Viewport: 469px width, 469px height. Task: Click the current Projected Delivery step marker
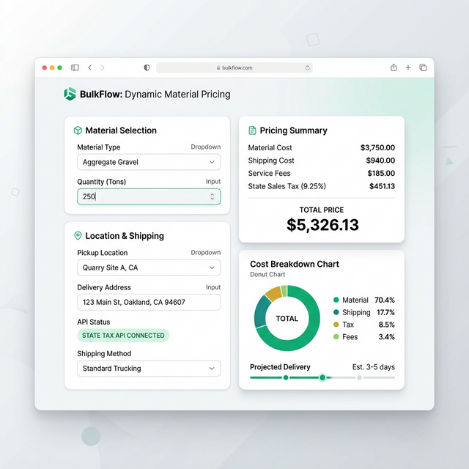click(322, 377)
